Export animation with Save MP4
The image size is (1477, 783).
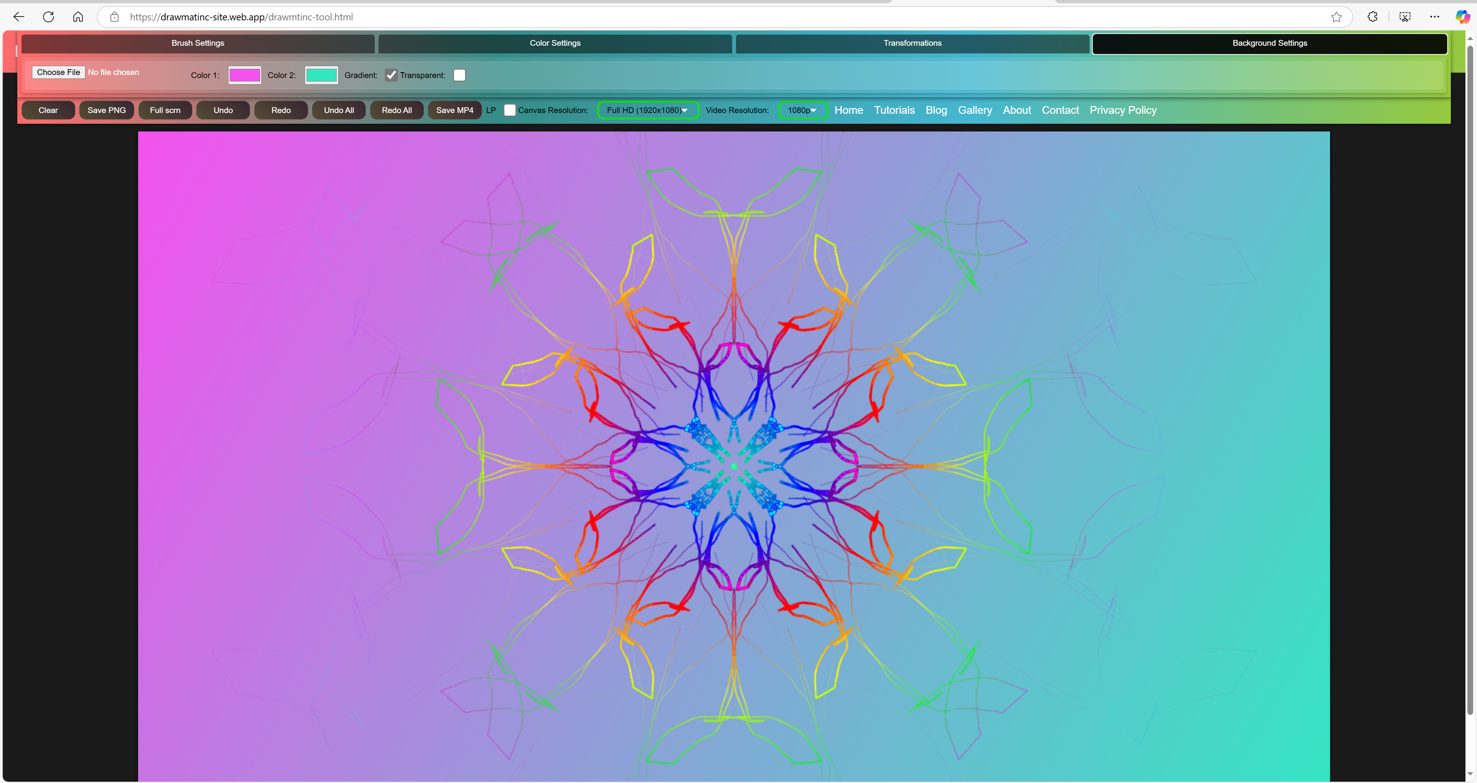(x=455, y=110)
